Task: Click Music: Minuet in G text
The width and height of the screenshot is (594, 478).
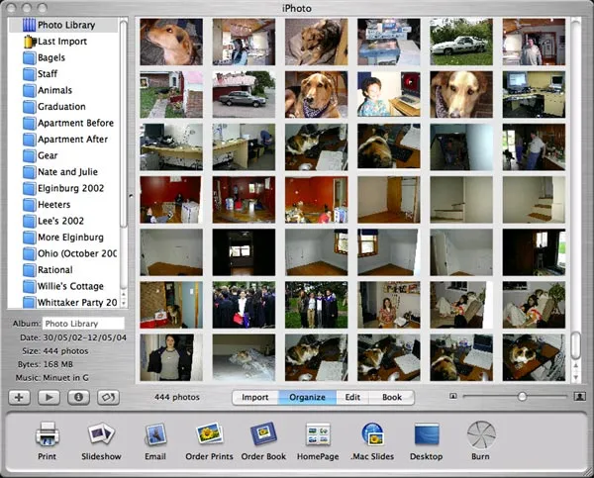Action: (x=52, y=378)
